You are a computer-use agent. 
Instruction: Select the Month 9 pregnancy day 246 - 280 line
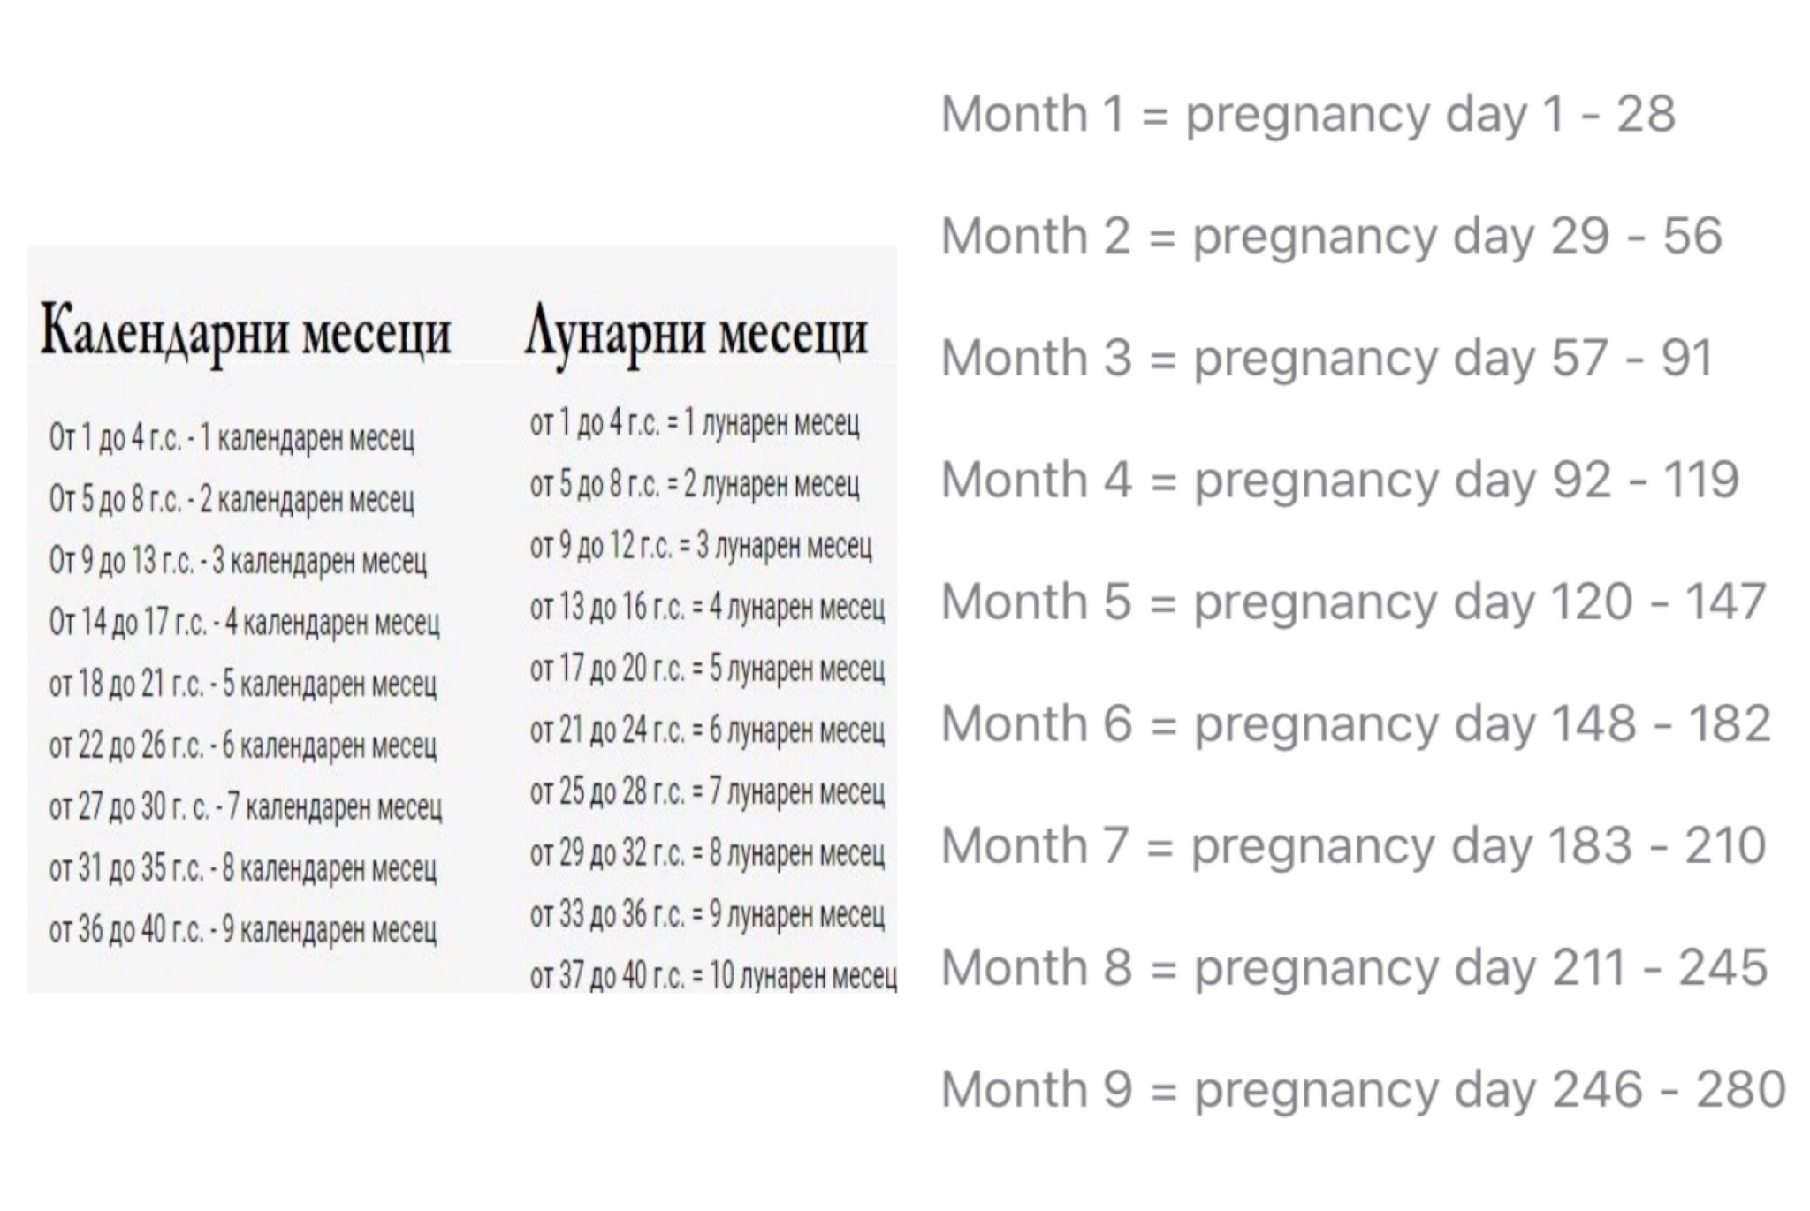[x=1363, y=1090]
